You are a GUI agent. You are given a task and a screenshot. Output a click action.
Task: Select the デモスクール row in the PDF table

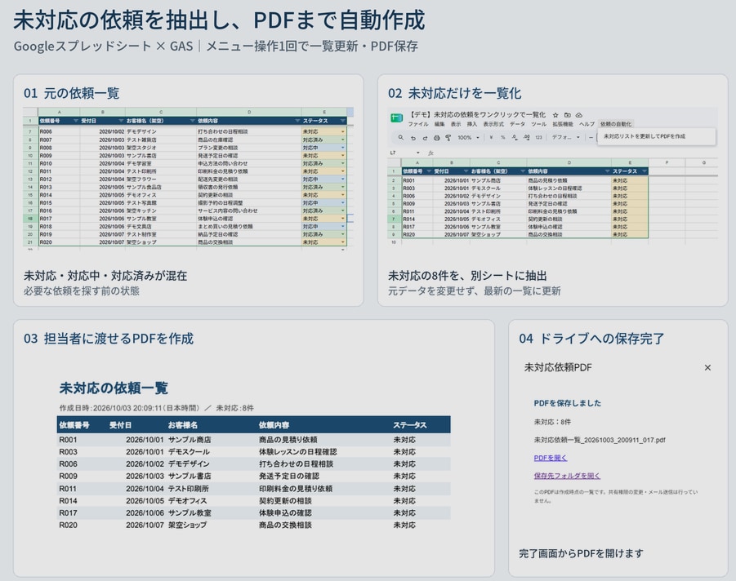tap(253, 452)
